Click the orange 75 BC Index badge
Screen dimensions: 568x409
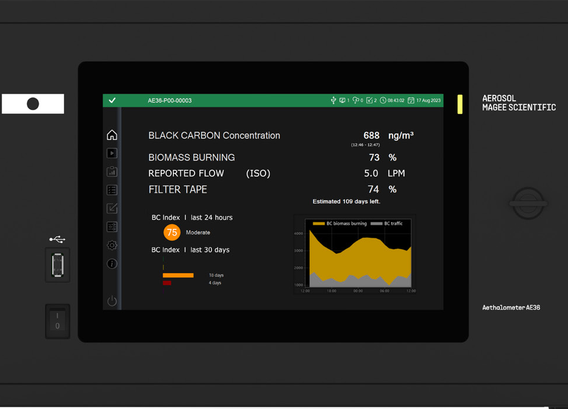tap(172, 232)
